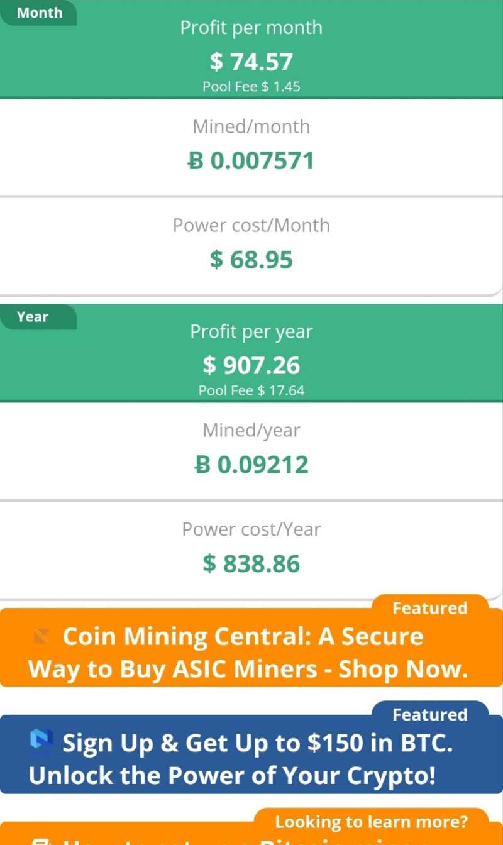Select the Month tab label
Viewport: 503px width, 845px height.
pos(39,13)
